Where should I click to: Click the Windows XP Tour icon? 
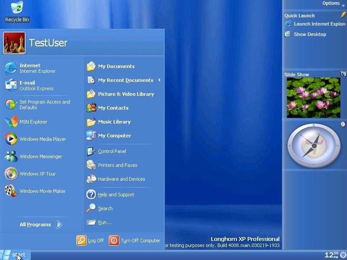[x=11, y=174]
